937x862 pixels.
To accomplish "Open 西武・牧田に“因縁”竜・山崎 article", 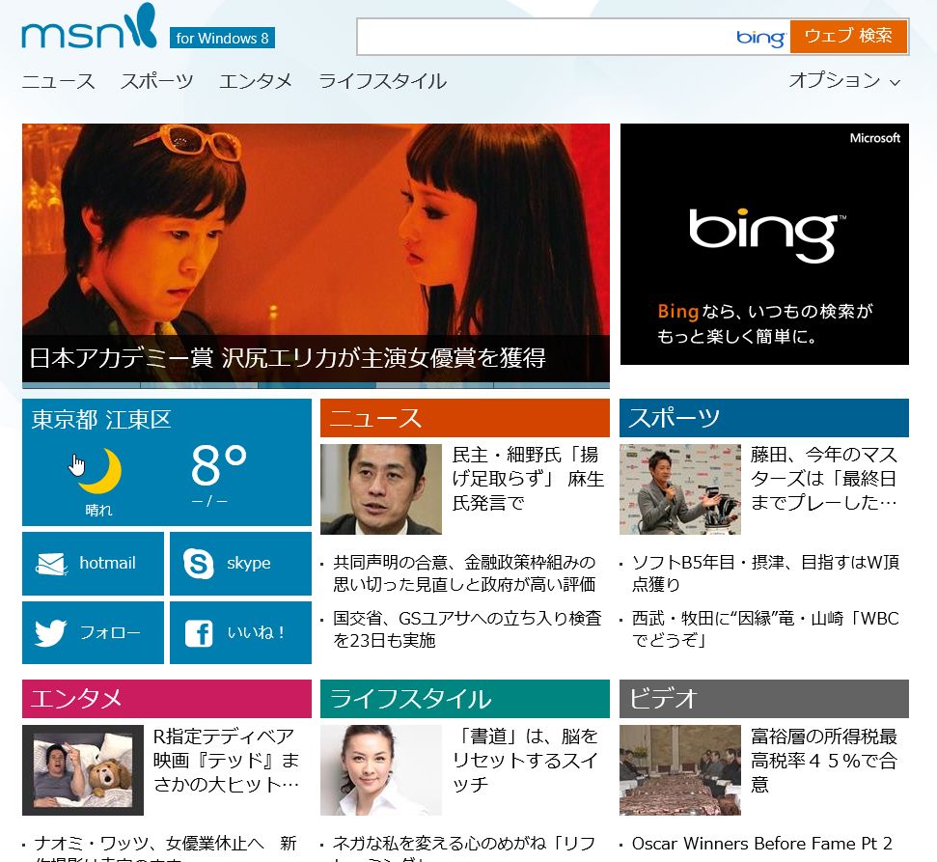I will point(765,628).
